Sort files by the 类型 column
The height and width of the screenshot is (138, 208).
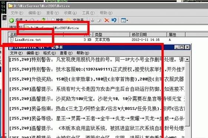pyautogui.click(x=112, y=34)
